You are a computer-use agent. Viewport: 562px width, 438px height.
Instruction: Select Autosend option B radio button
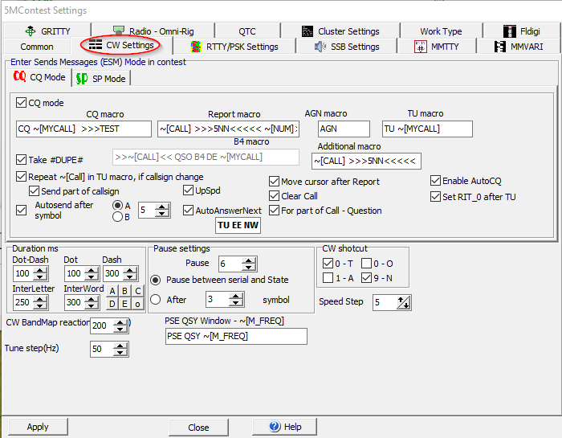(117, 216)
